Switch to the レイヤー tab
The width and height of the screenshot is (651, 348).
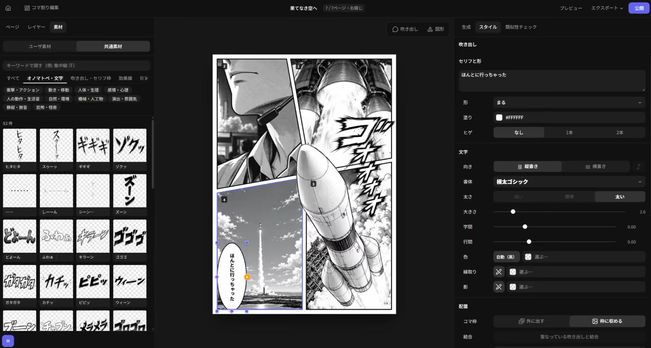(x=36, y=27)
